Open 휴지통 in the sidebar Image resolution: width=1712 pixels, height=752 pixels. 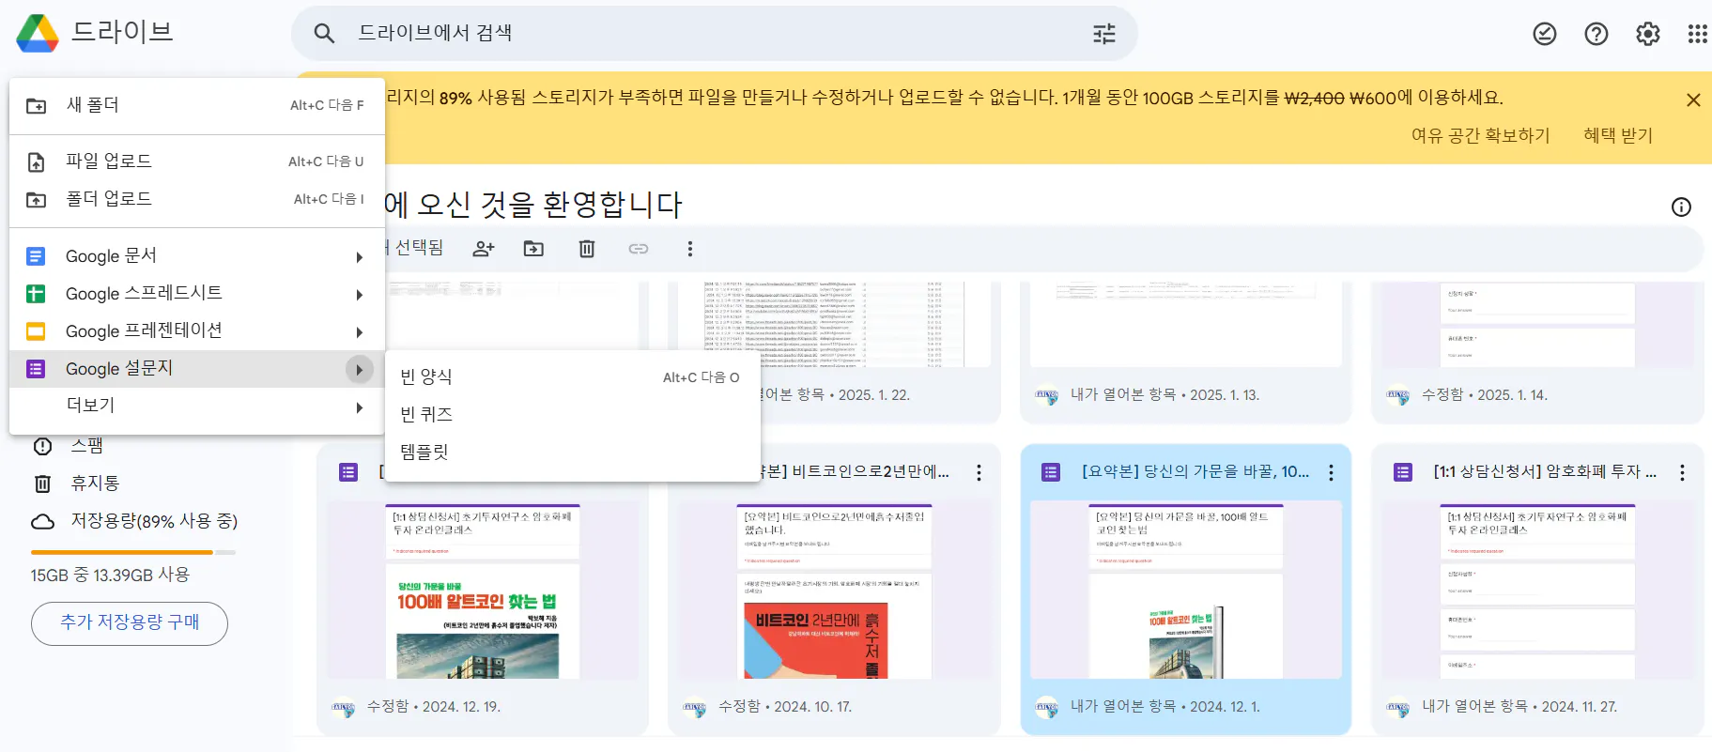[x=95, y=483]
